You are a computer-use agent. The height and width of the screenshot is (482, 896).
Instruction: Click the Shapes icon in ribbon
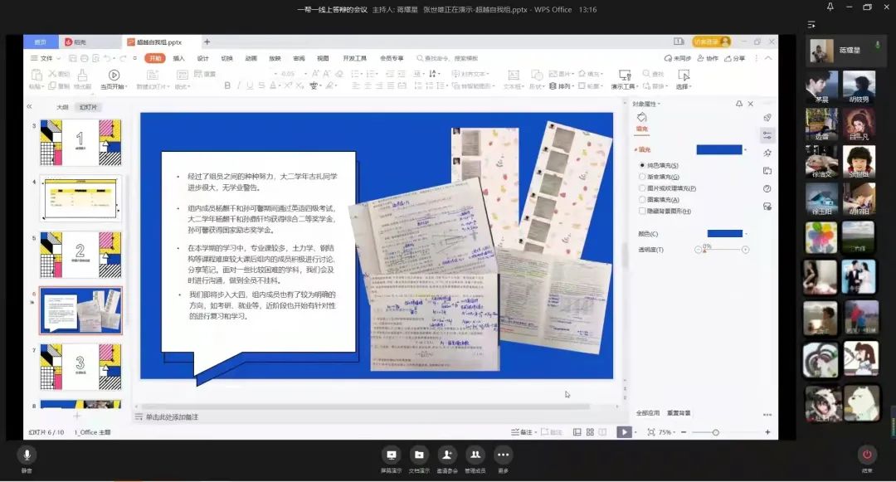536,75
